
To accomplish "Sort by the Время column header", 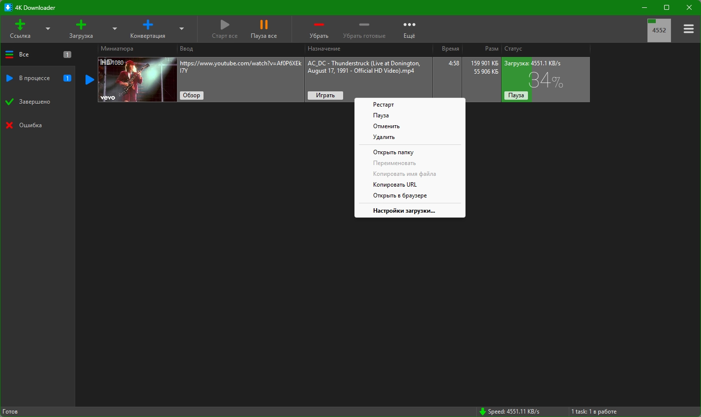I will click(x=447, y=49).
